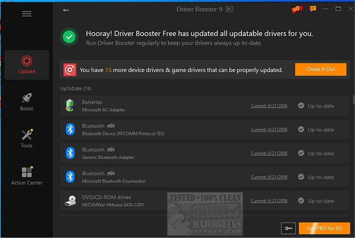Open the feedback chat icon
The height and width of the screenshot is (238, 355).
[313, 9]
